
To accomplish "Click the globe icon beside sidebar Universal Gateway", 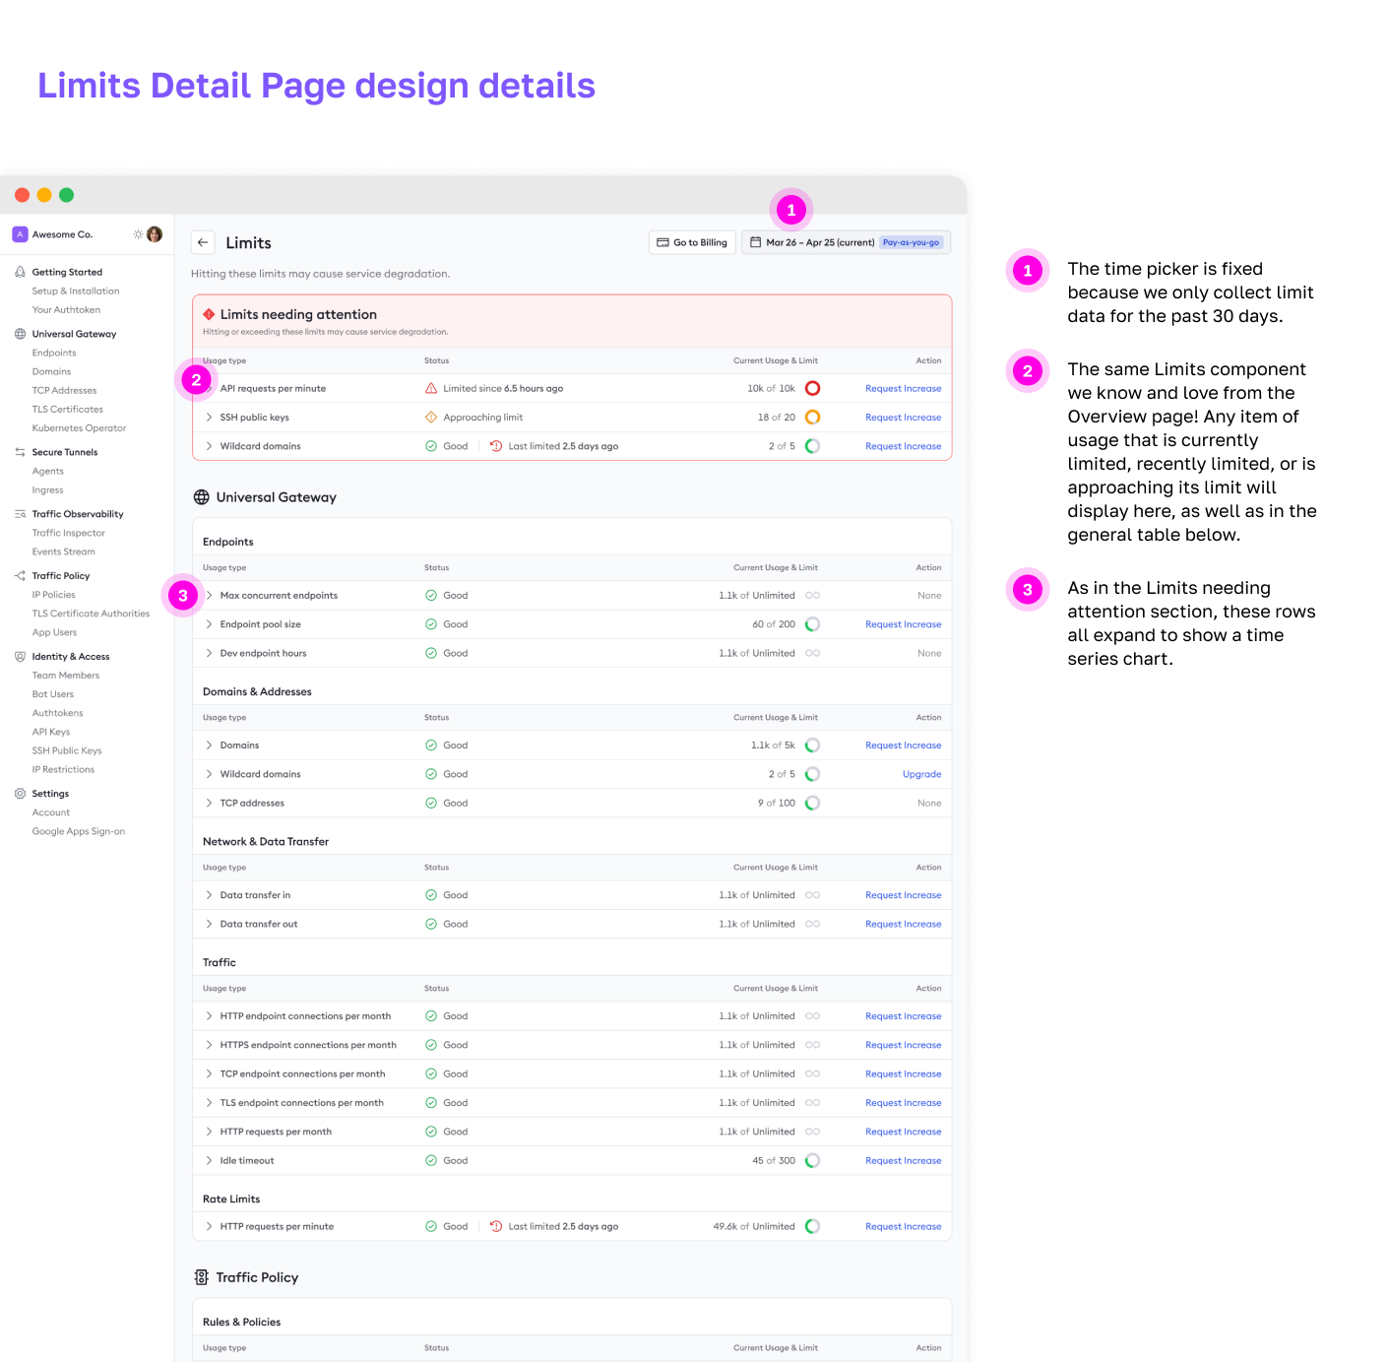I will (x=20, y=334).
